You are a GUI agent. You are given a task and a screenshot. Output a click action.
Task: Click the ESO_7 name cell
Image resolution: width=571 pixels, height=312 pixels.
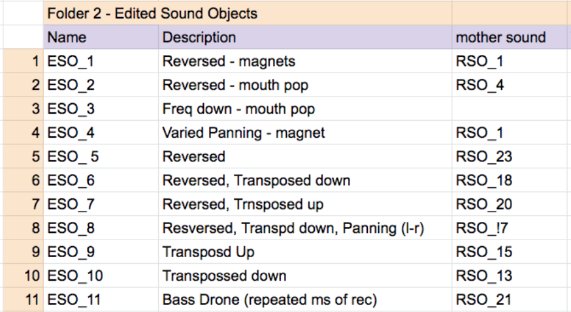coord(101,204)
